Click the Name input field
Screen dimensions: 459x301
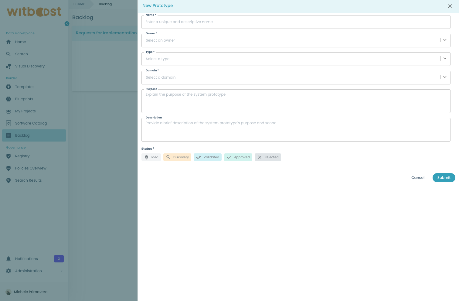pyautogui.click(x=296, y=22)
